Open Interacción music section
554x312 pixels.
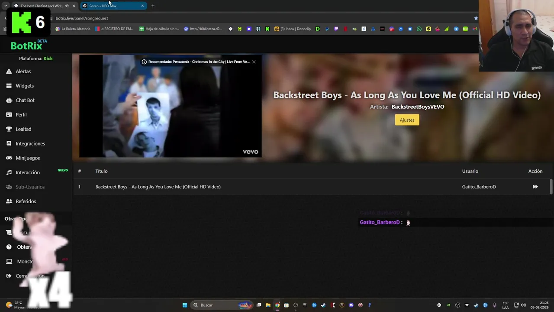click(28, 172)
